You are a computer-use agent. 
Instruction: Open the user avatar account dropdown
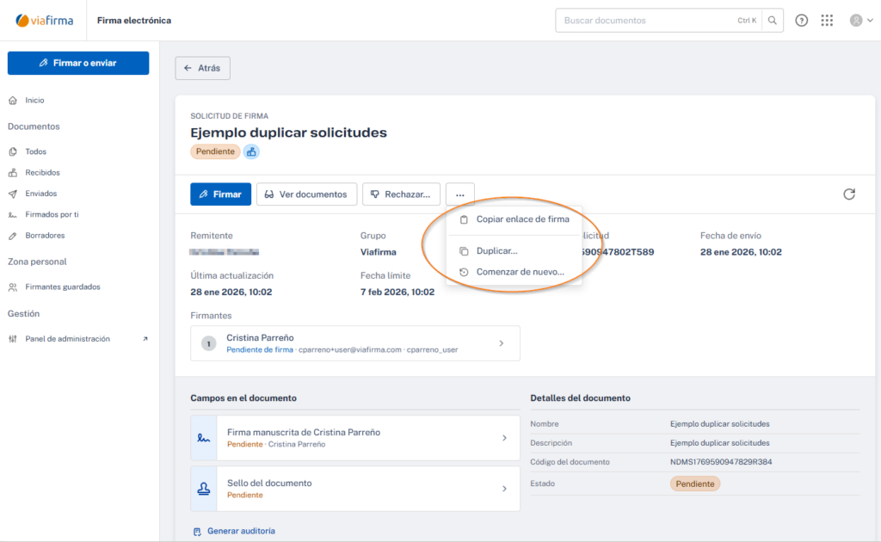coord(859,21)
